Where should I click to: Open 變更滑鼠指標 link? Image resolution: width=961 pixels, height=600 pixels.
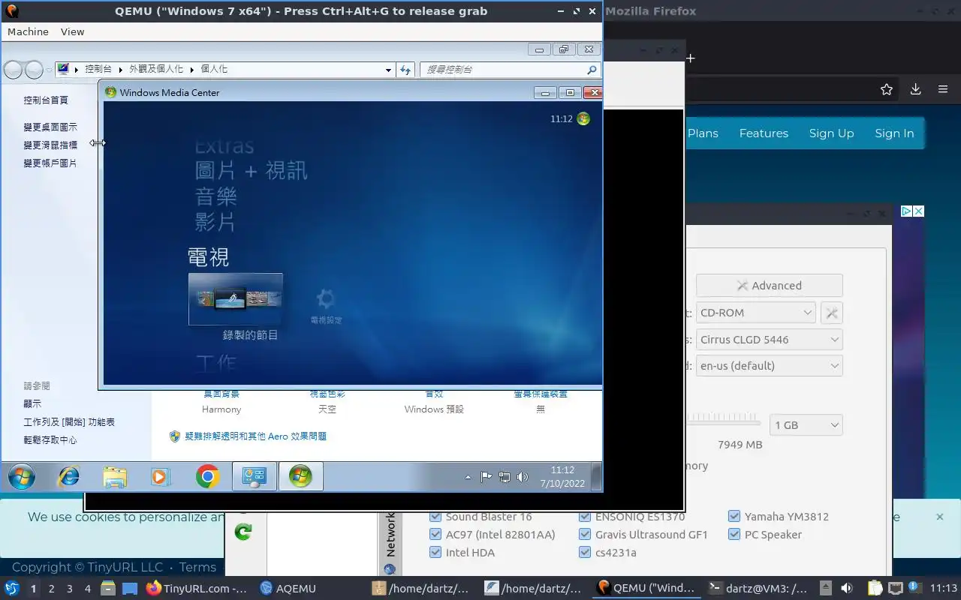tap(50, 145)
